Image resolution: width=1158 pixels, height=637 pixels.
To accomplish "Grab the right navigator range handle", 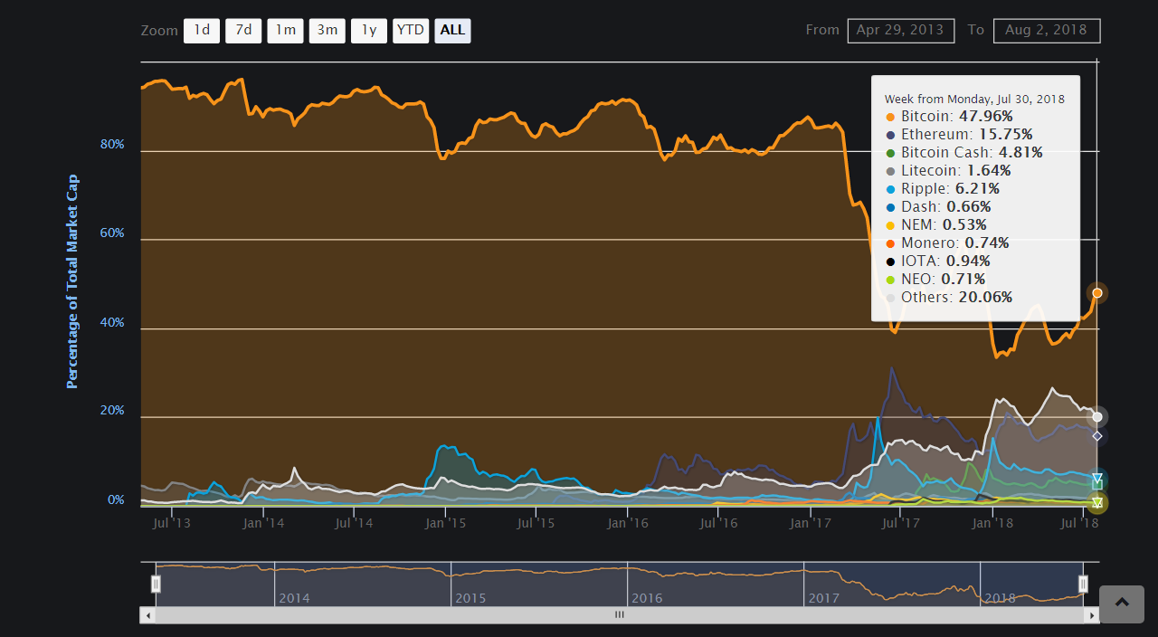I will pos(1083,585).
